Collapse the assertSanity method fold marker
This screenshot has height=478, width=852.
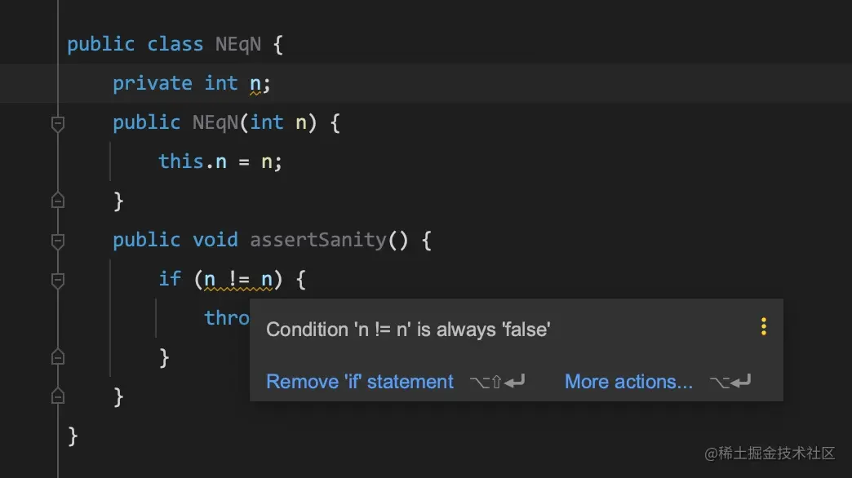pos(58,241)
